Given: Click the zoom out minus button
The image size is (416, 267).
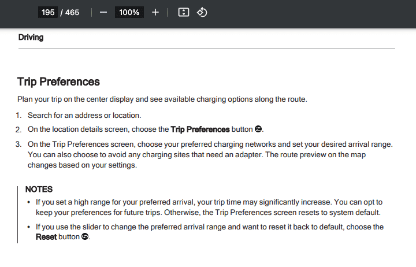Looking at the screenshot, I should (x=103, y=13).
